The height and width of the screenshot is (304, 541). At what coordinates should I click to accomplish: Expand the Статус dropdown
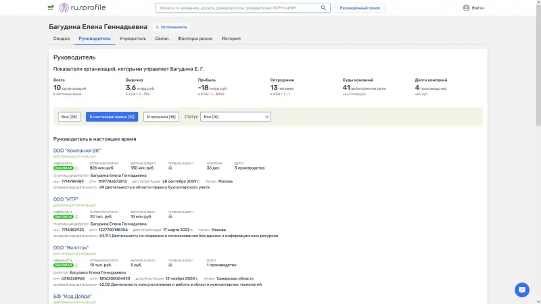[236, 117]
